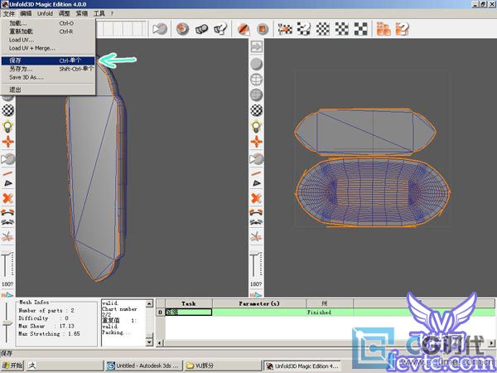Click the orange stacked boxes icon

[x=384, y=29]
